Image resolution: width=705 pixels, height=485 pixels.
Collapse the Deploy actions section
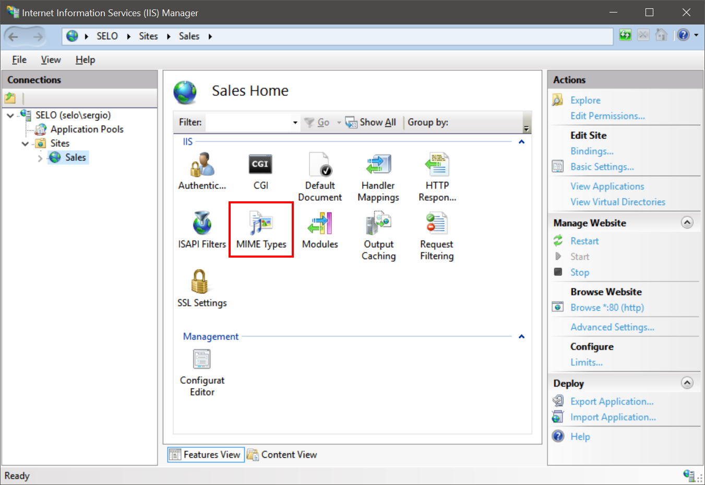687,383
